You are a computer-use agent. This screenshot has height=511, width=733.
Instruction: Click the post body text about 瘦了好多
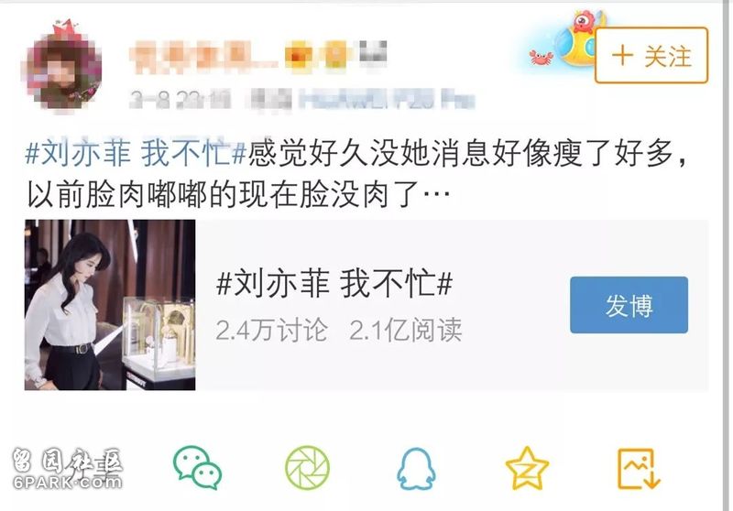click(x=357, y=174)
